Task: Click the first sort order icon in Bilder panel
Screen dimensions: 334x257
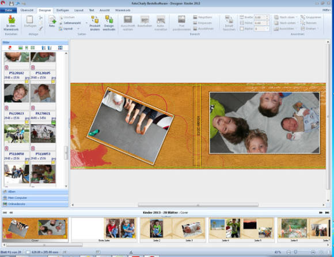Action: click(x=43, y=48)
